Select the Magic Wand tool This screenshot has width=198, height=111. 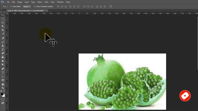tap(3, 27)
